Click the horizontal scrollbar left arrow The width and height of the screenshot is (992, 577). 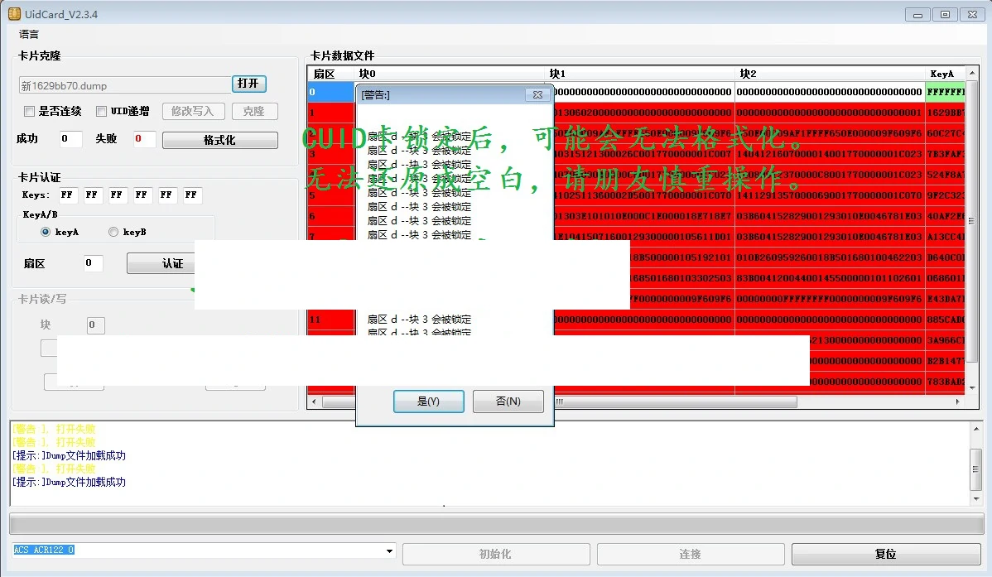click(x=314, y=401)
